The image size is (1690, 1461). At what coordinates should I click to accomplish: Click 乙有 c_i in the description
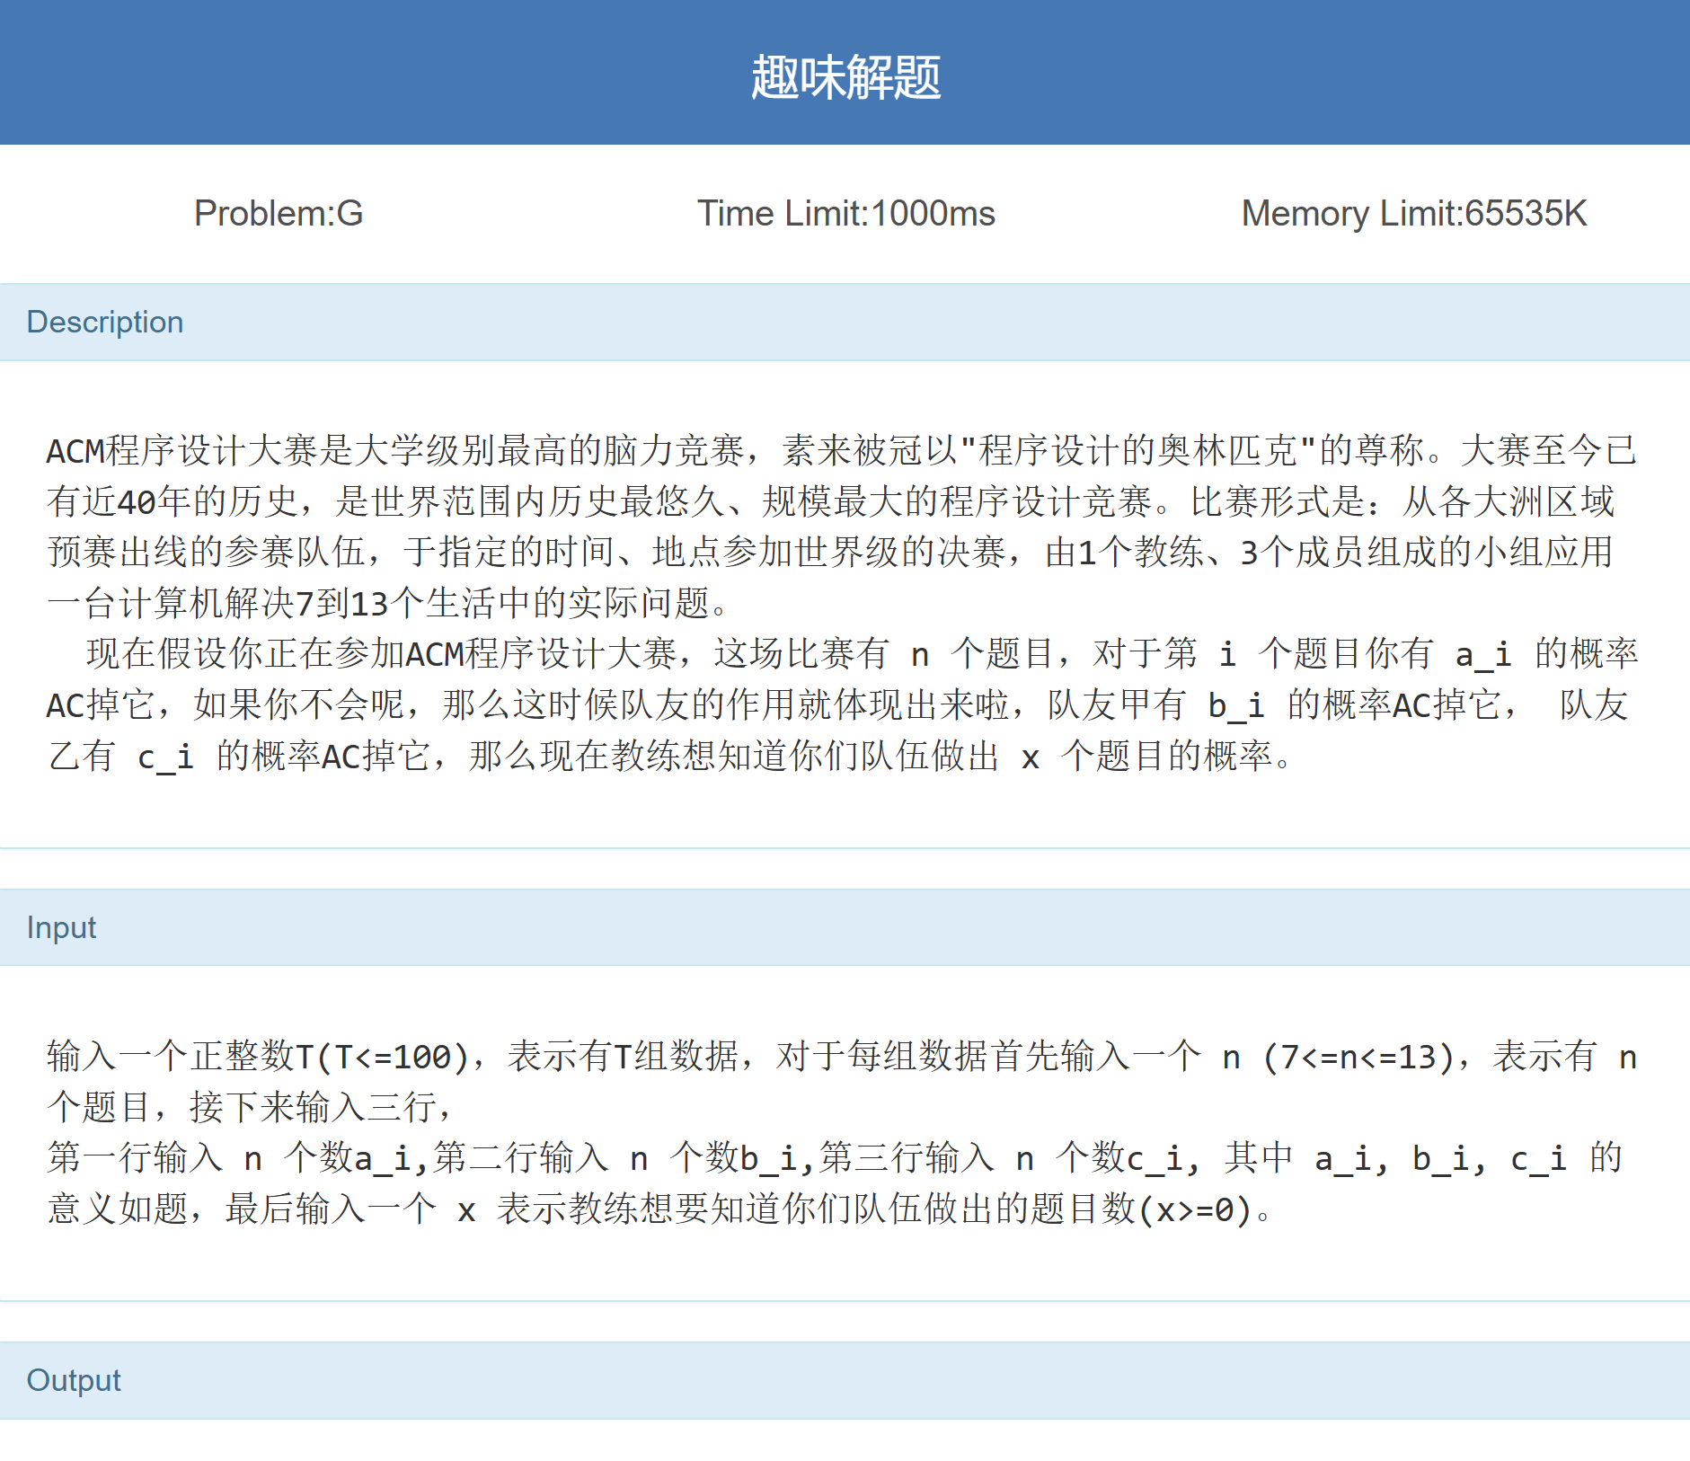(121, 757)
